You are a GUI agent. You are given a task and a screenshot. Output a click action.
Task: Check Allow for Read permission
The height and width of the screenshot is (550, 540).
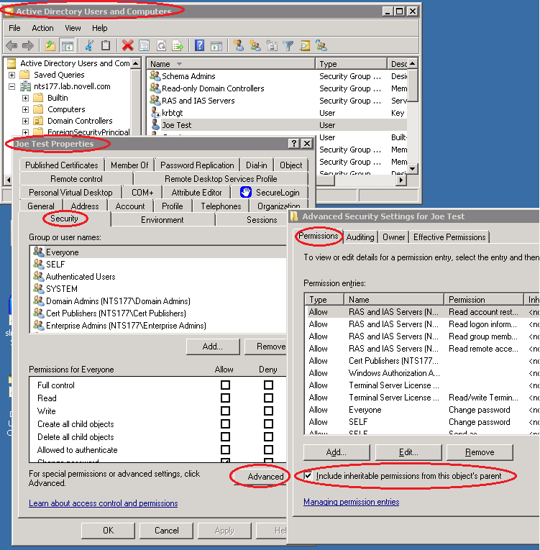tap(225, 398)
